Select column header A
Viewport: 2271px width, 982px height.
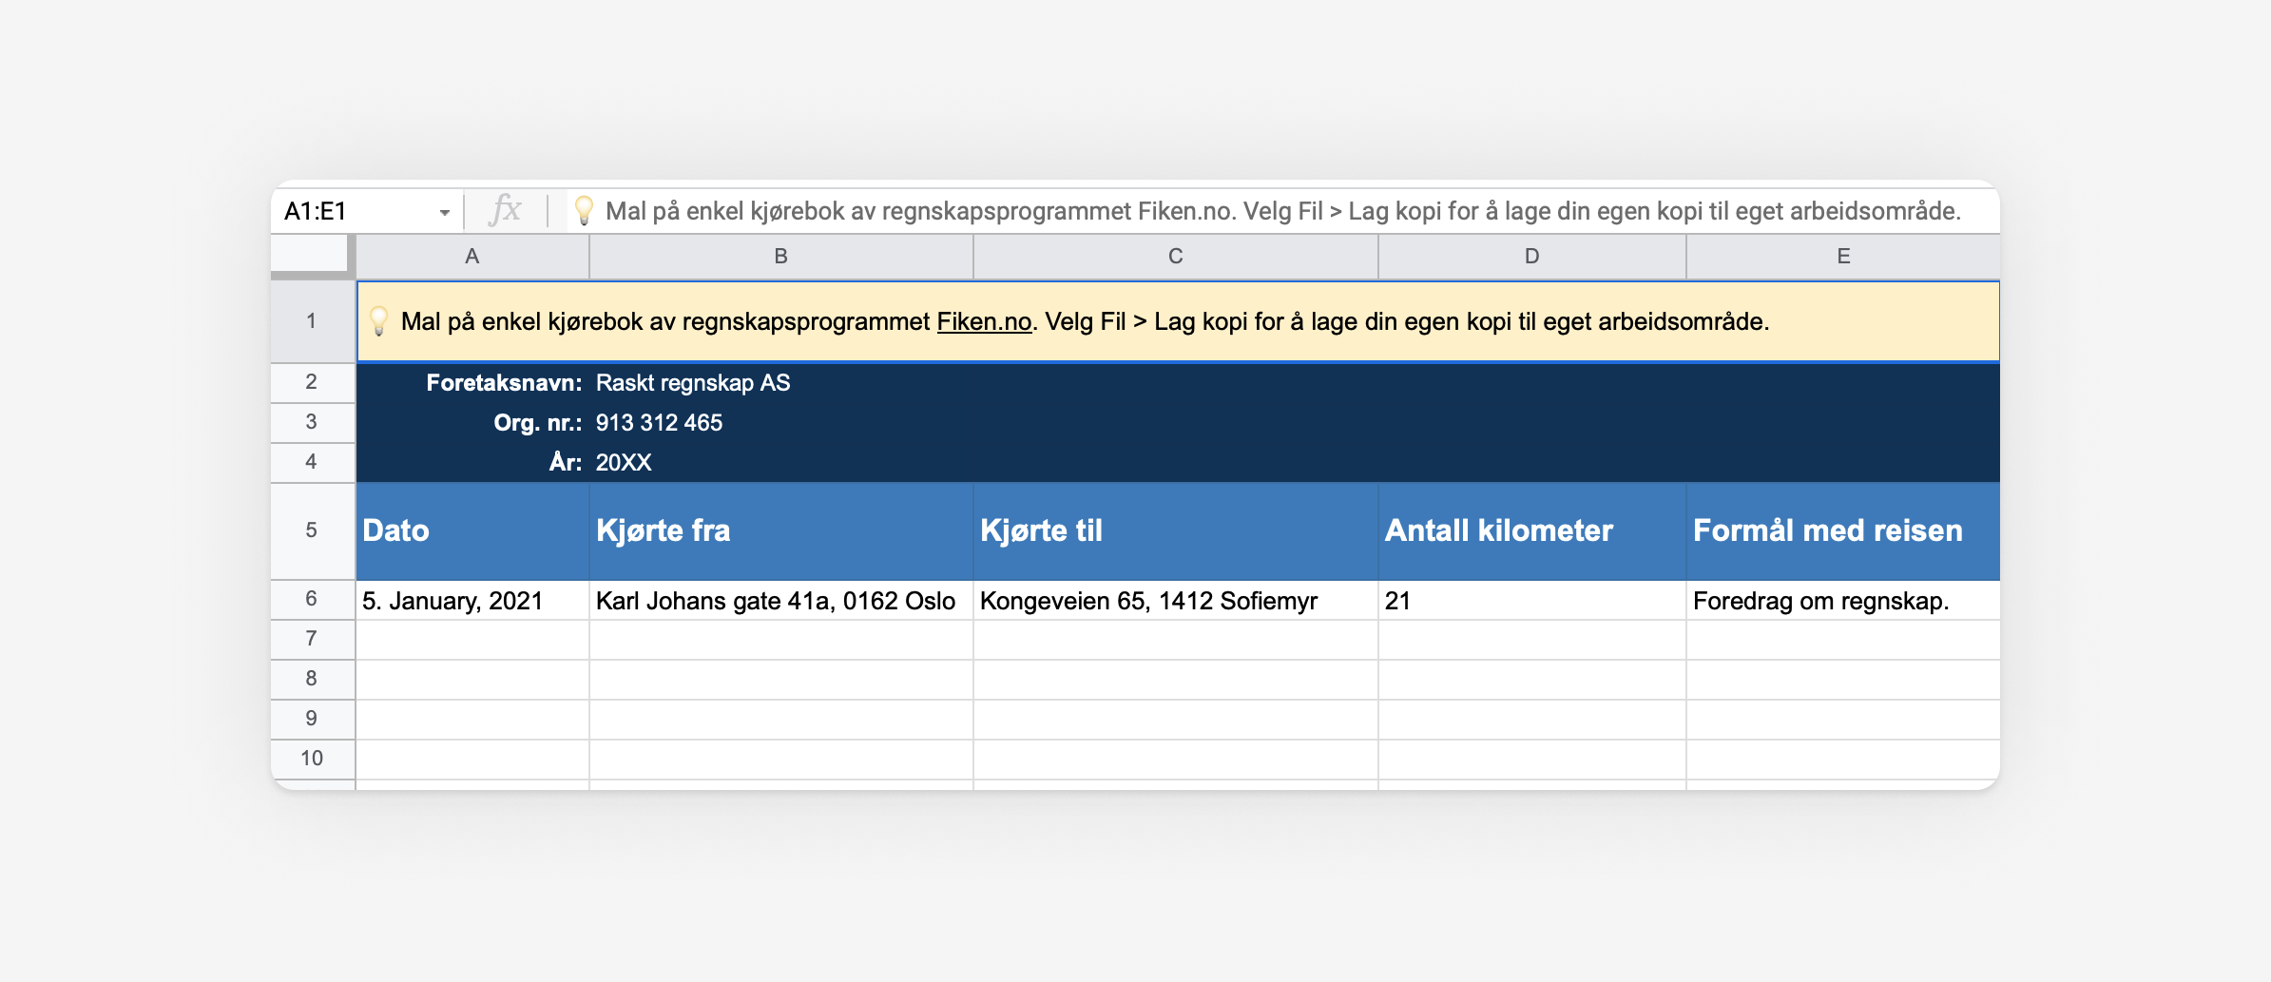click(x=472, y=256)
